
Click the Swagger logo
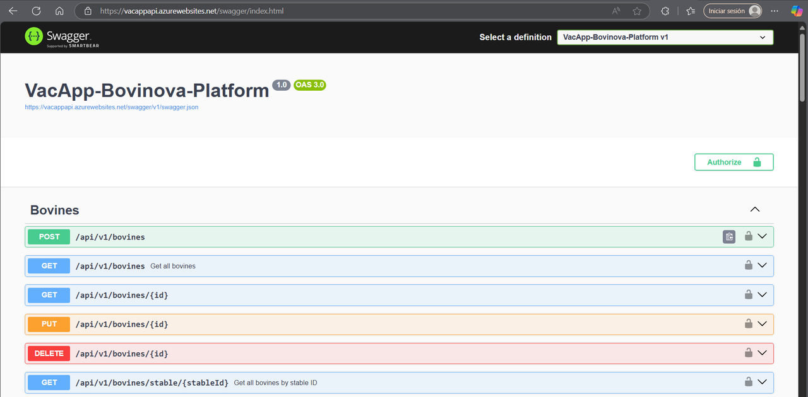coord(62,37)
